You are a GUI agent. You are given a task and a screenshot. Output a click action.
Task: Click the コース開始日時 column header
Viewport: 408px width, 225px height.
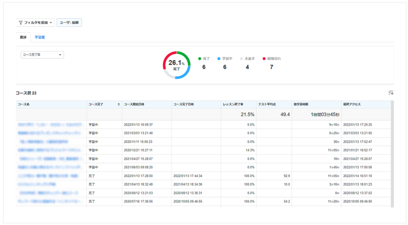pos(134,105)
